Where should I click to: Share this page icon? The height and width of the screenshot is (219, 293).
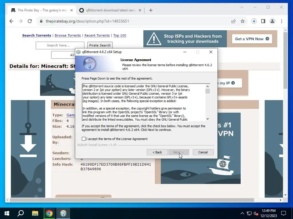[233, 21]
